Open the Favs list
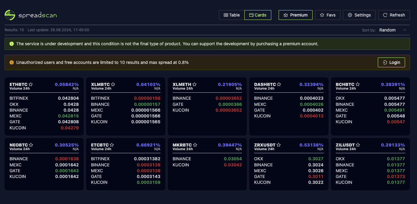417x204 pixels. click(x=328, y=15)
